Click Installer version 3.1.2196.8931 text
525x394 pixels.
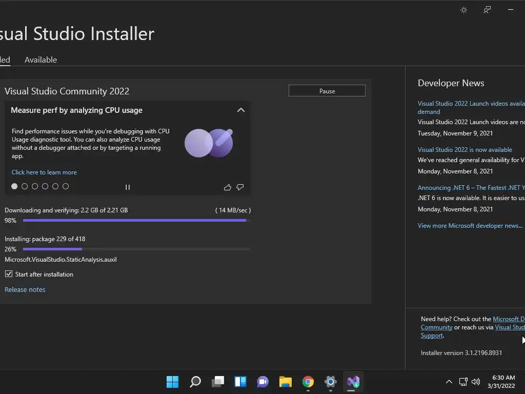(x=461, y=353)
